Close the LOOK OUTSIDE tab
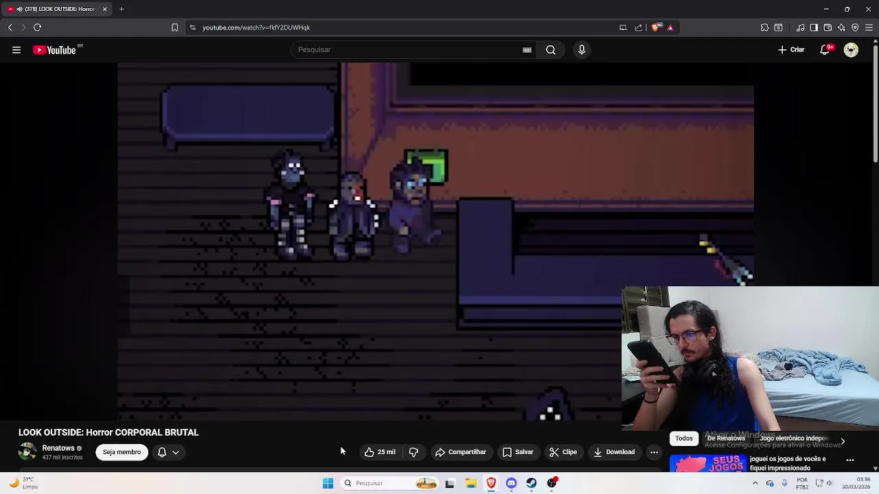This screenshot has height=494, width=879. tap(104, 9)
